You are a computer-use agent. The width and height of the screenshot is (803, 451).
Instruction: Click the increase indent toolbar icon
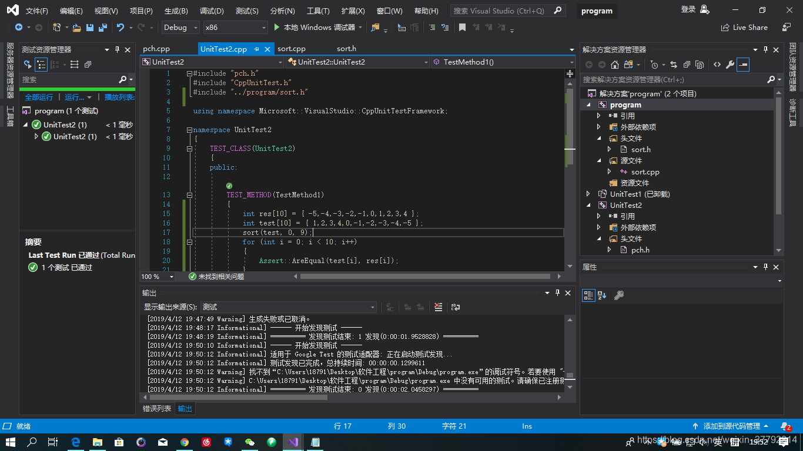pos(432,28)
